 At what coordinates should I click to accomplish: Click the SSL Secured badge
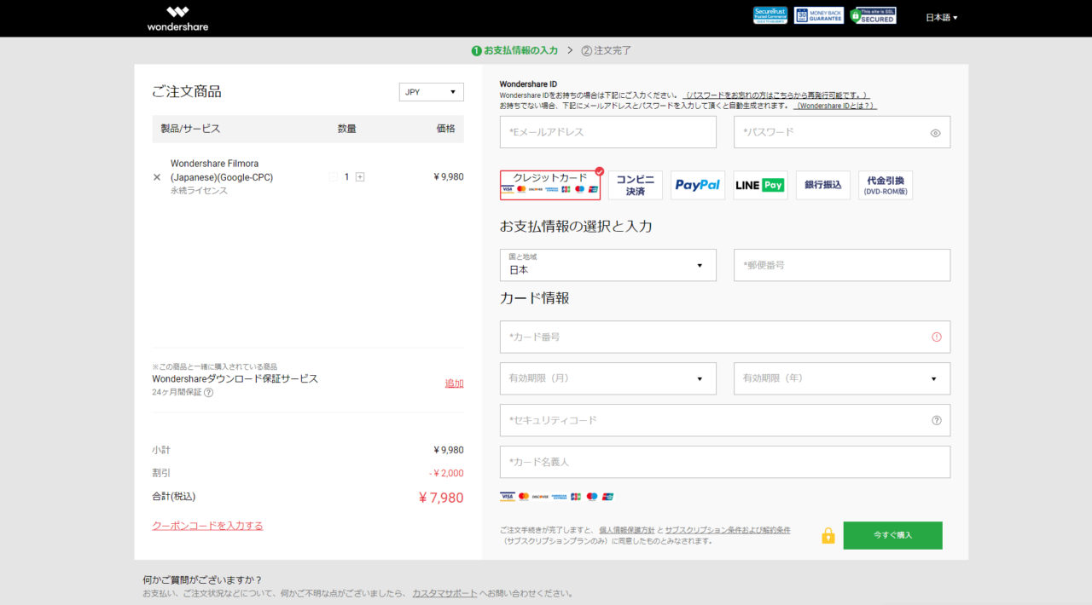(873, 15)
